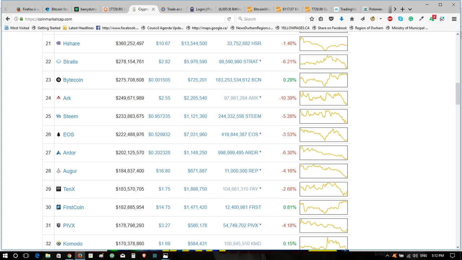Open the dropdown arrow beside the emoji icon
This screenshot has width=462, height=260.
point(380,19)
